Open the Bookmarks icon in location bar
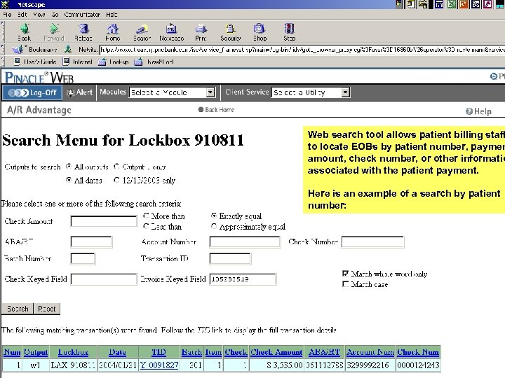 pyautogui.click(x=18, y=49)
